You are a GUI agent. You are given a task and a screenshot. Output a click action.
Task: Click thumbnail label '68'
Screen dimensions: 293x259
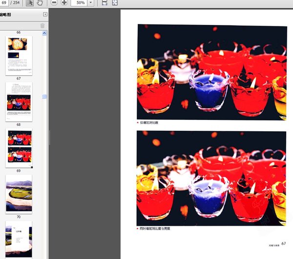(x=19, y=124)
